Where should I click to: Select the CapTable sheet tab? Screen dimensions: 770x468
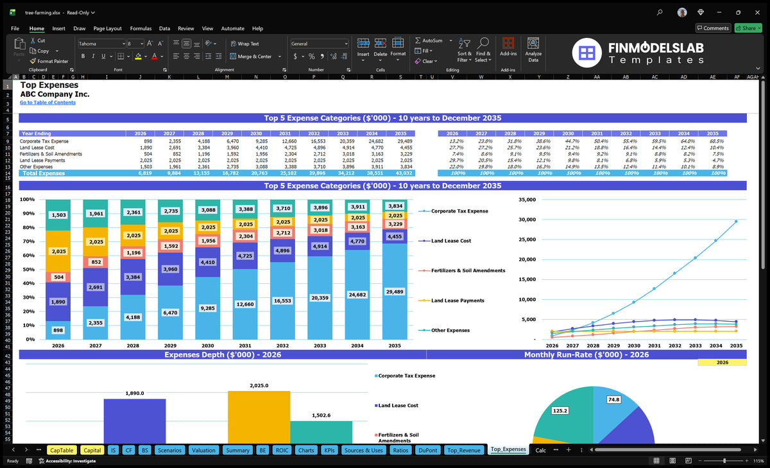pos(62,450)
